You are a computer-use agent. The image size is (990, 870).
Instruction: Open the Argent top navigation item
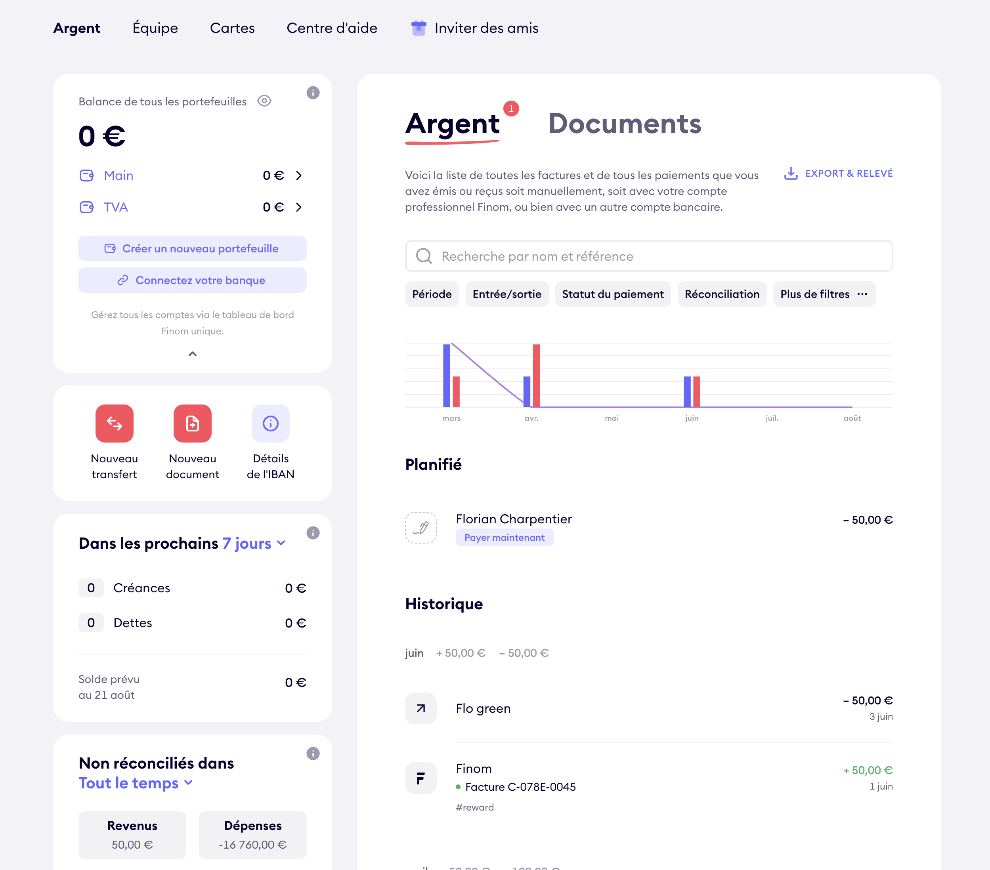pos(76,28)
